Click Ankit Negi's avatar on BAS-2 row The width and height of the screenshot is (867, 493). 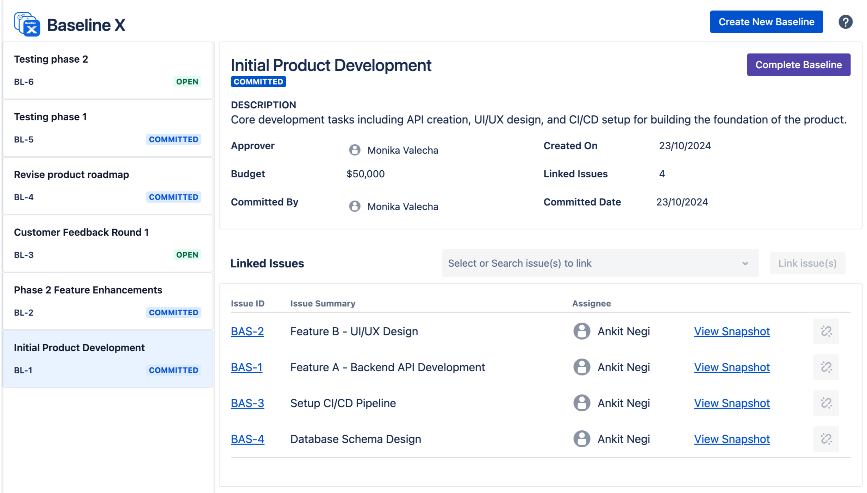581,331
